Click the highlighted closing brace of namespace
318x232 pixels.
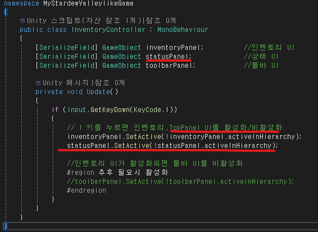tap(6, 226)
